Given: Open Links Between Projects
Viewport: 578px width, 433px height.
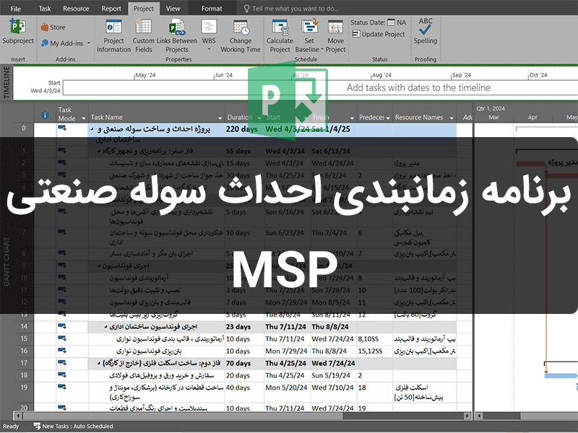Looking at the screenshot, I should [176, 35].
